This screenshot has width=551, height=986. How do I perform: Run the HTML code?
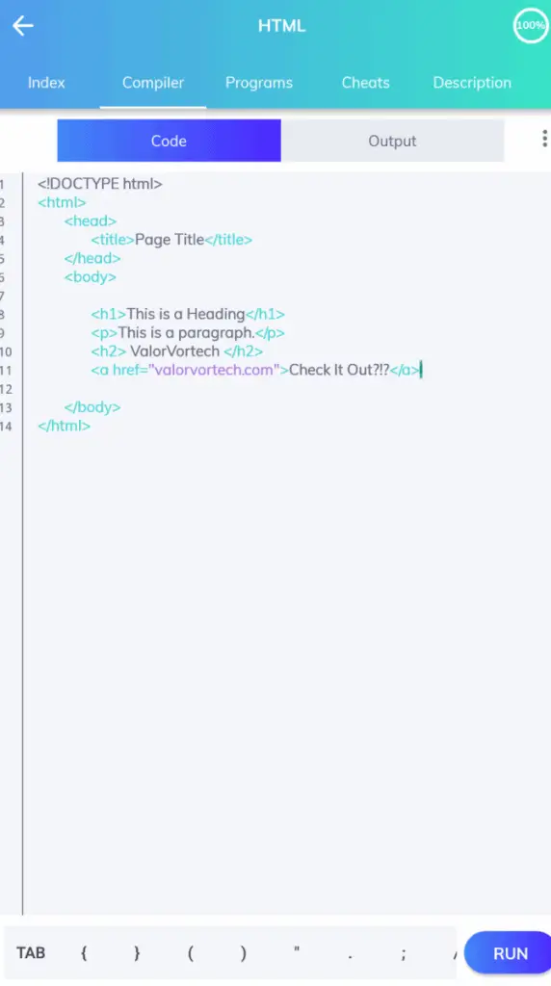tap(508, 953)
